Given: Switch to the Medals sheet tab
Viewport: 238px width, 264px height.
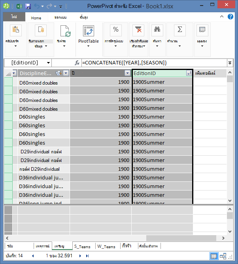Looking at the screenshot, I should [62, 246].
